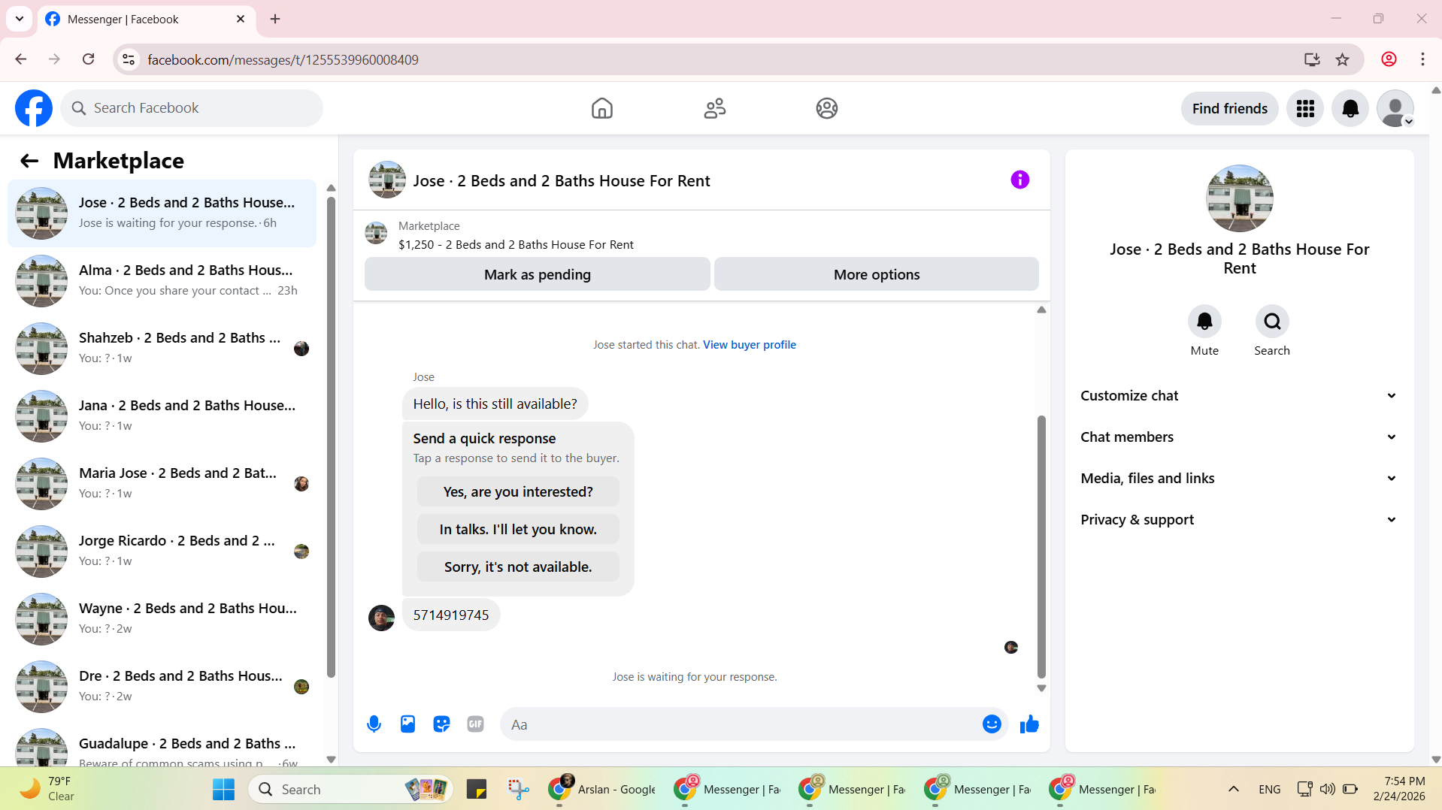Click the chat messages scrollbar
The image size is (1442, 810).
click(1041, 547)
